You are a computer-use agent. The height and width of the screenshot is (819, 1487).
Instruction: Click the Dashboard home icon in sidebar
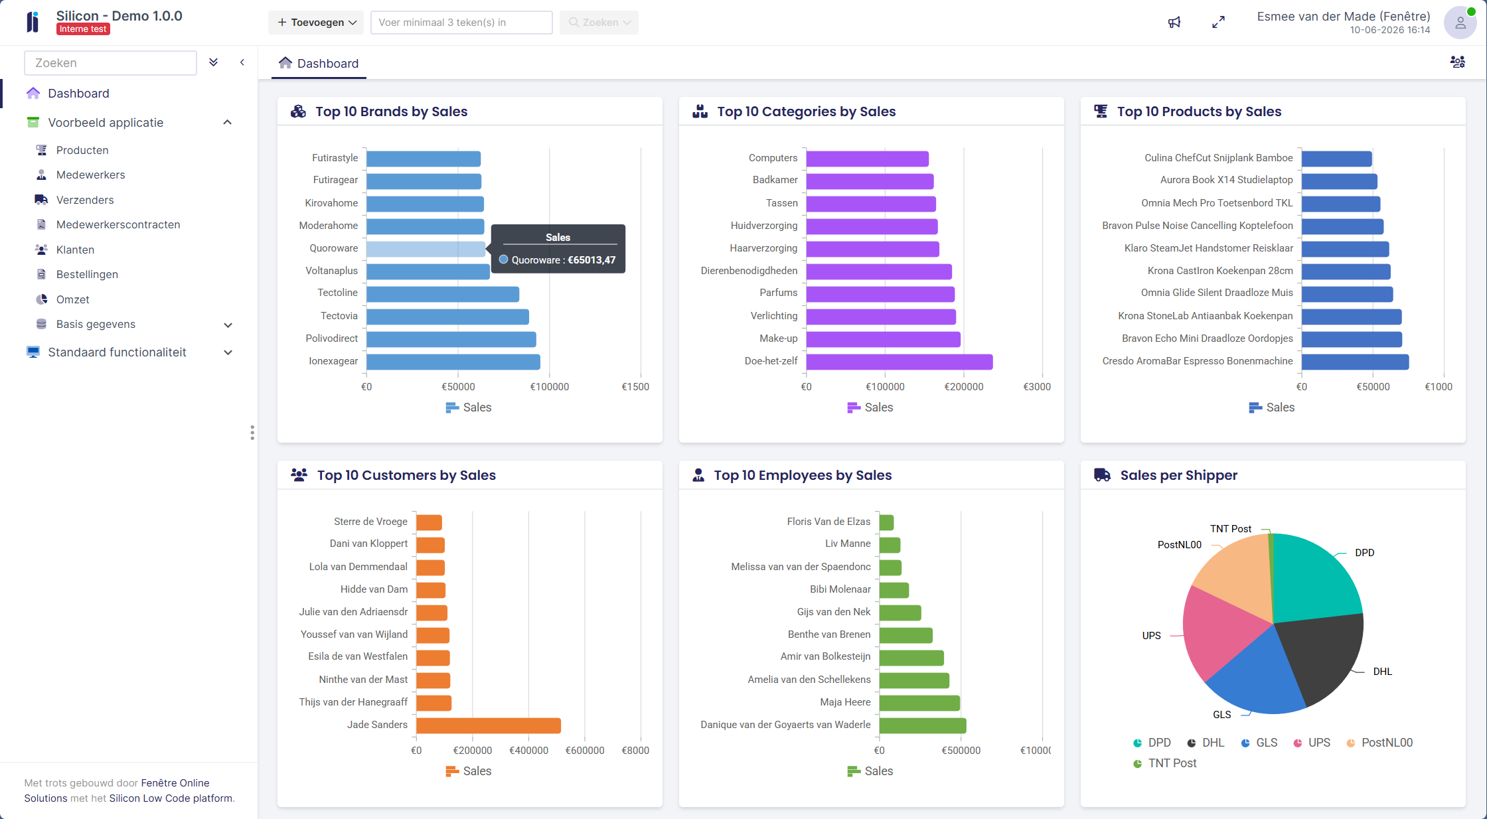tap(33, 93)
